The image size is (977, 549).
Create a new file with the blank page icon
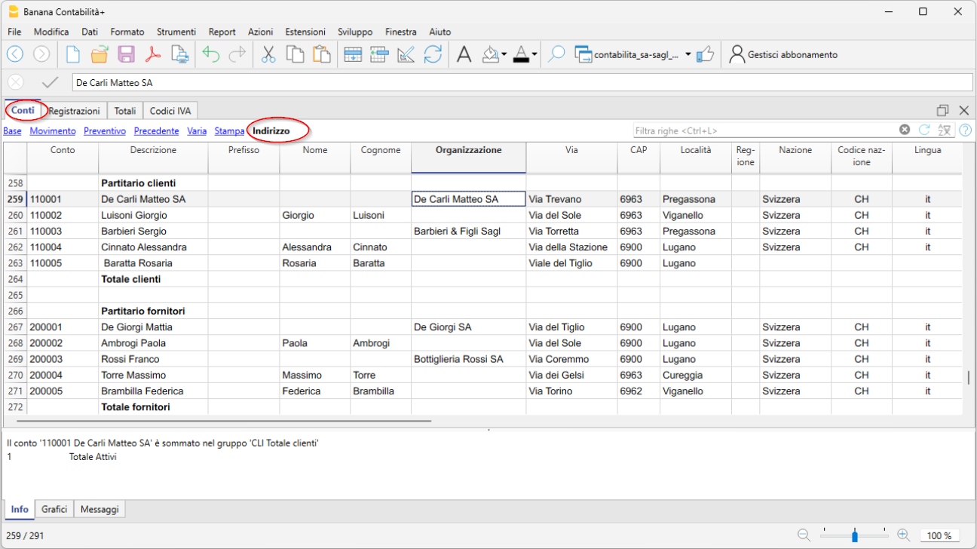tap(72, 54)
